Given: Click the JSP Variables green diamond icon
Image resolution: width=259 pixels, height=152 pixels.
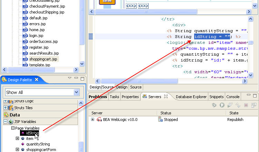Looking at the screenshot, I should (x=11, y=122).
